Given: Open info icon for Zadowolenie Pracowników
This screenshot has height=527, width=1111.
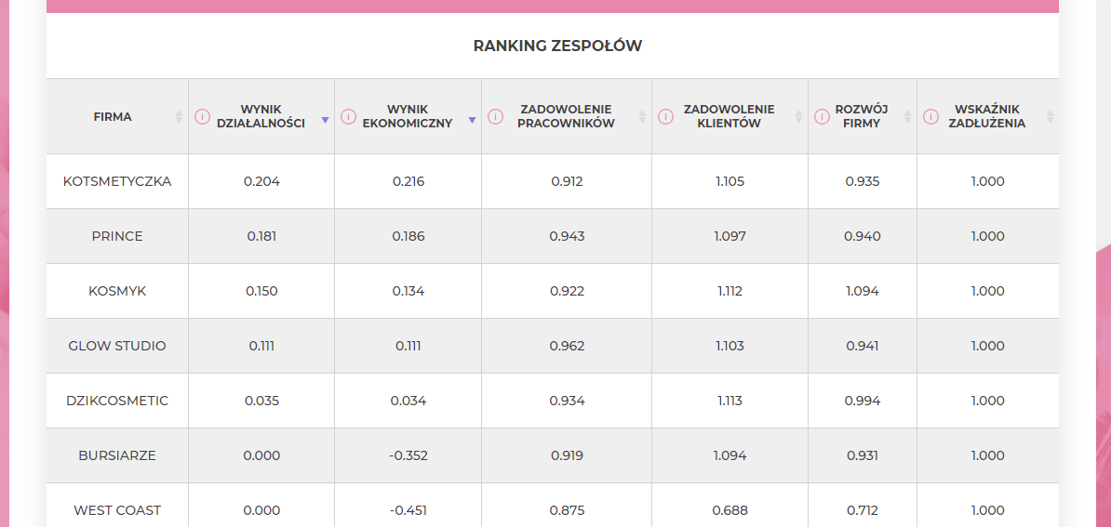Looking at the screenshot, I should (x=495, y=117).
